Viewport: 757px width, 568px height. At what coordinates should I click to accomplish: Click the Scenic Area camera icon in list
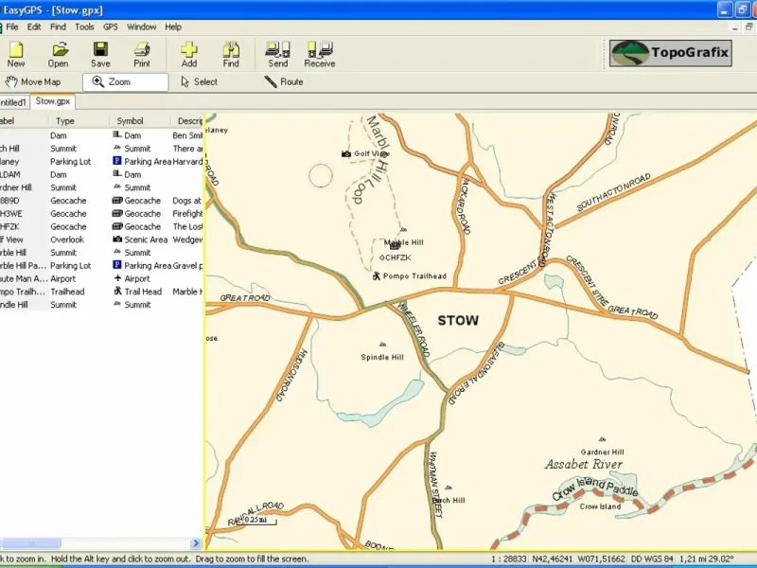click(117, 240)
